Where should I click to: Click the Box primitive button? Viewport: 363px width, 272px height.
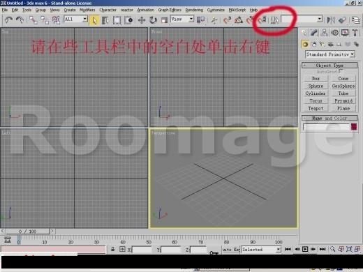tap(316, 79)
